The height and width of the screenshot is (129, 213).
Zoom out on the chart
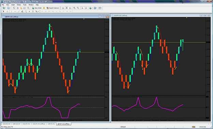[78, 8]
